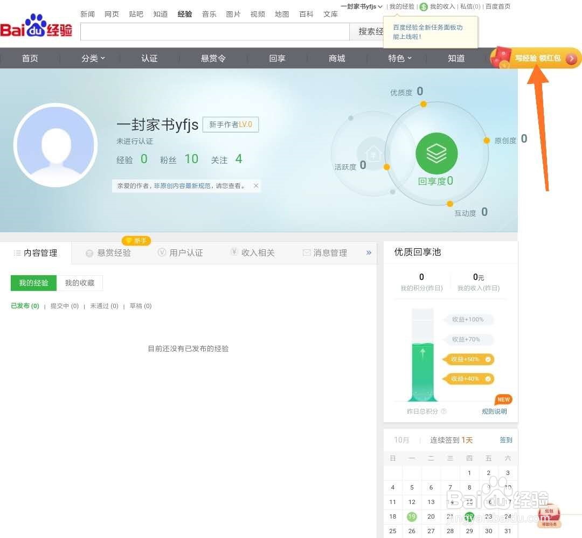Open 我的经验 top link

click(x=401, y=6)
